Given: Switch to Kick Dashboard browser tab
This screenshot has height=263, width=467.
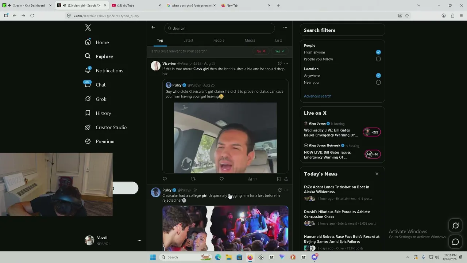Looking at the screenshot, I should [27, 5].
